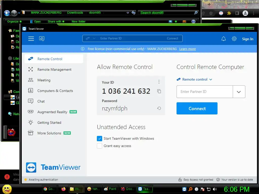Open the Your ID three-dot options
The width and height of the screenshot is (259, 194).
click(159, 82)
